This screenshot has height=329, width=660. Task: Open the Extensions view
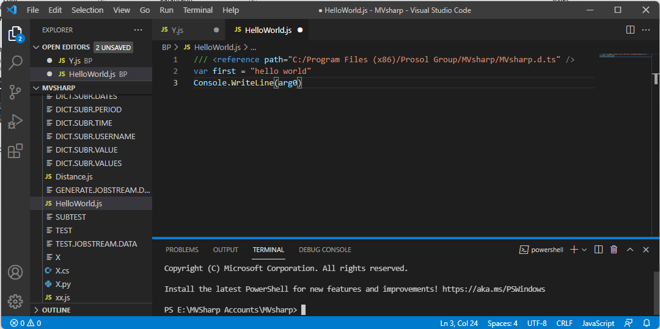click(15, 150)
